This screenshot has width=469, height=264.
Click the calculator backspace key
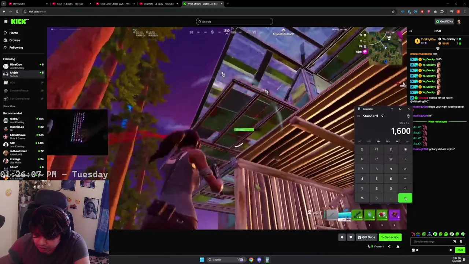(405, 149)
